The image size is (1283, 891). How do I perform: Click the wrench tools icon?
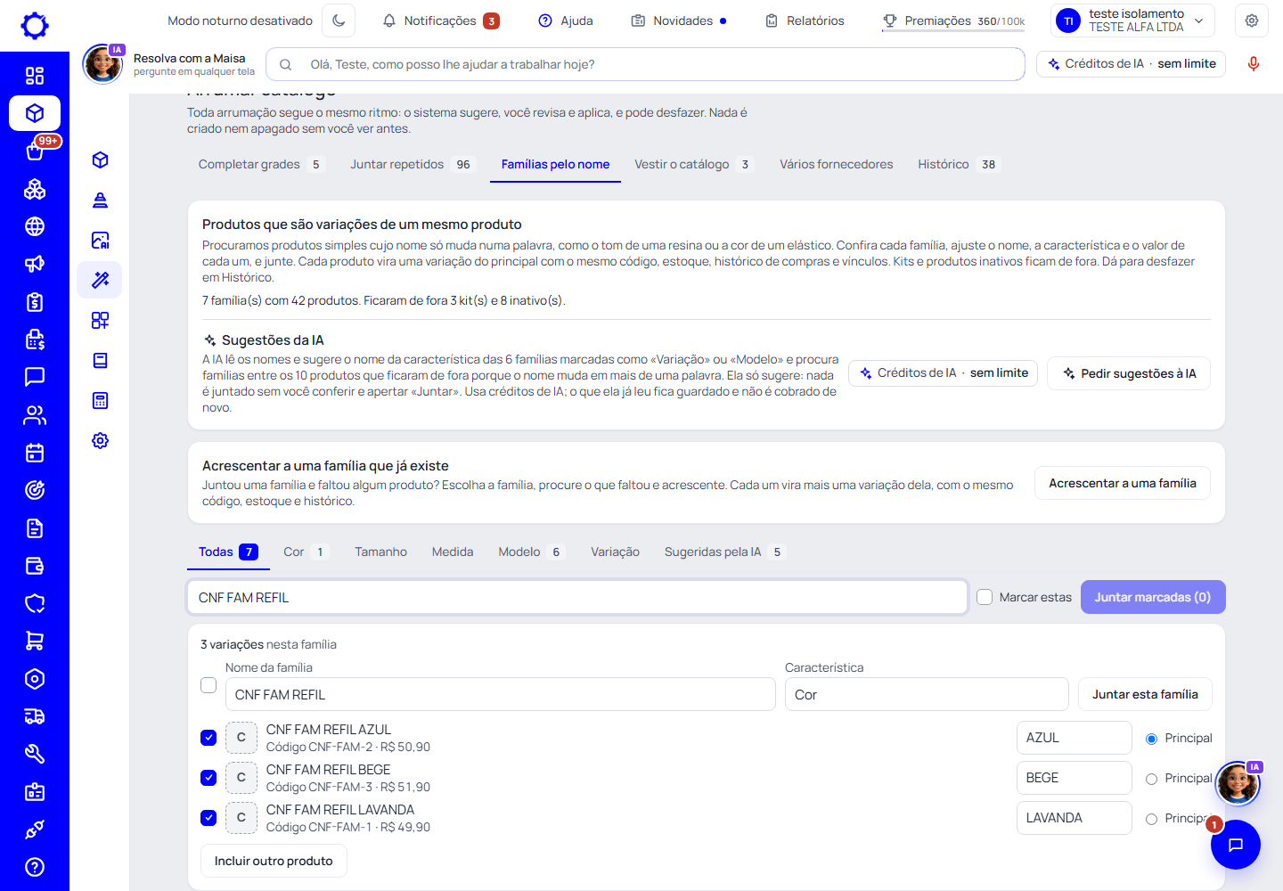[x=35, y=754]
